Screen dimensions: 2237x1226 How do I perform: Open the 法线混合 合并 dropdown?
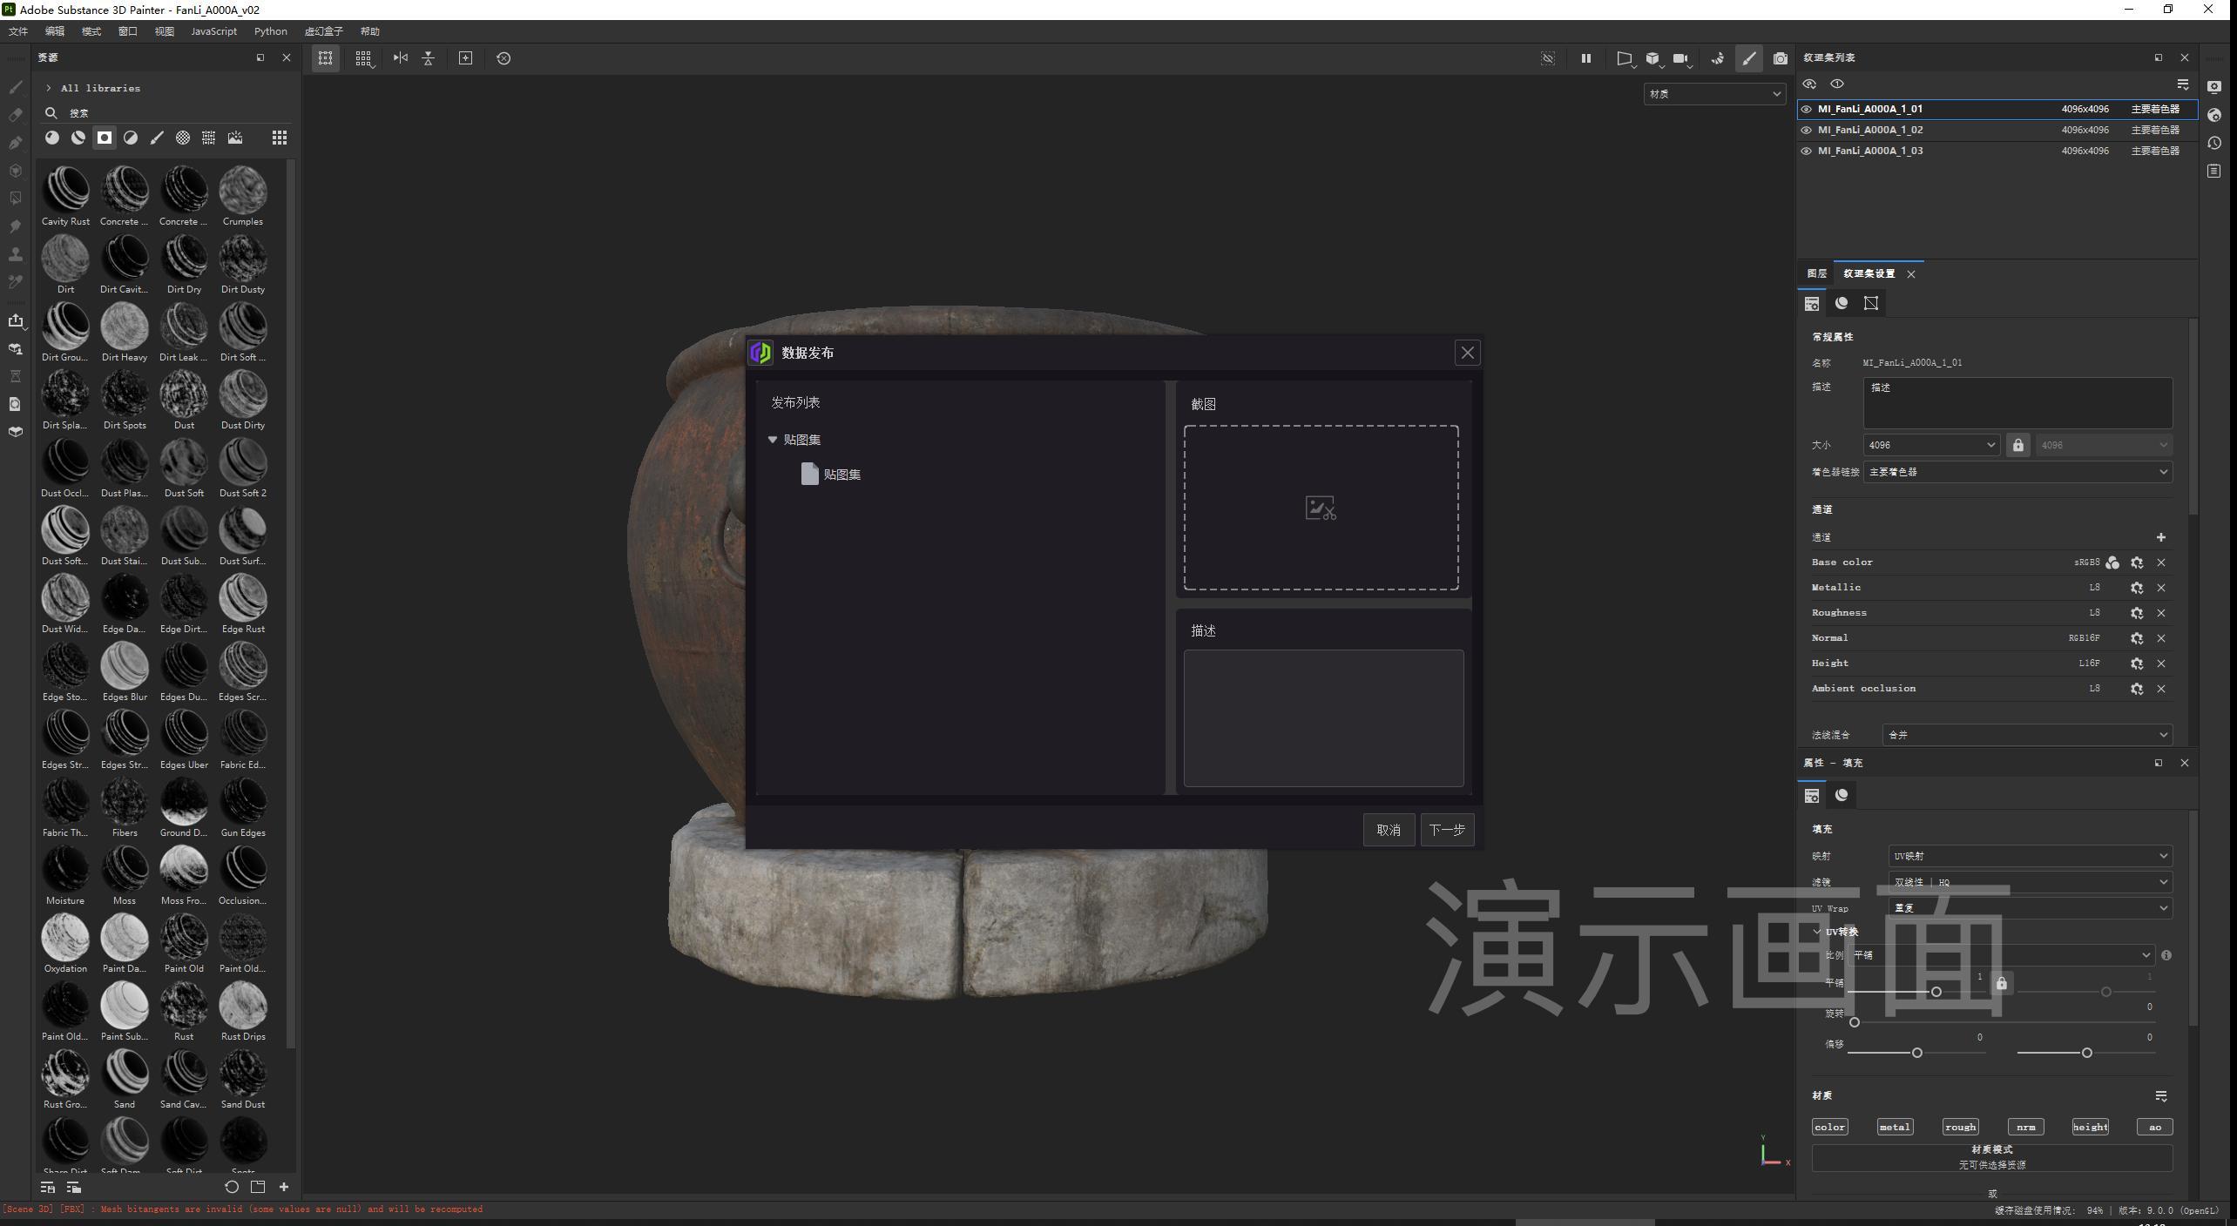click(x=2027, y=735)
